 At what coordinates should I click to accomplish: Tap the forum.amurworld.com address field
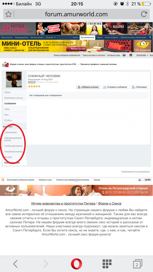click(76, 14)
